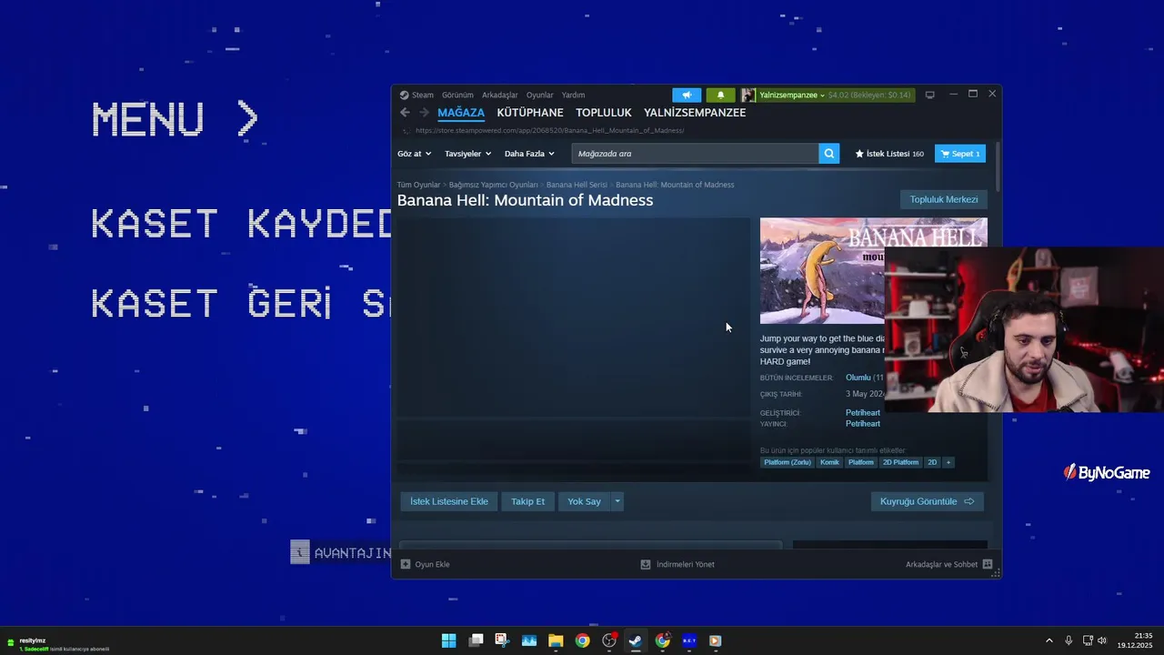Open the Sepet shopping cart
1164x655 pixels.
click(x=960, y=154)
